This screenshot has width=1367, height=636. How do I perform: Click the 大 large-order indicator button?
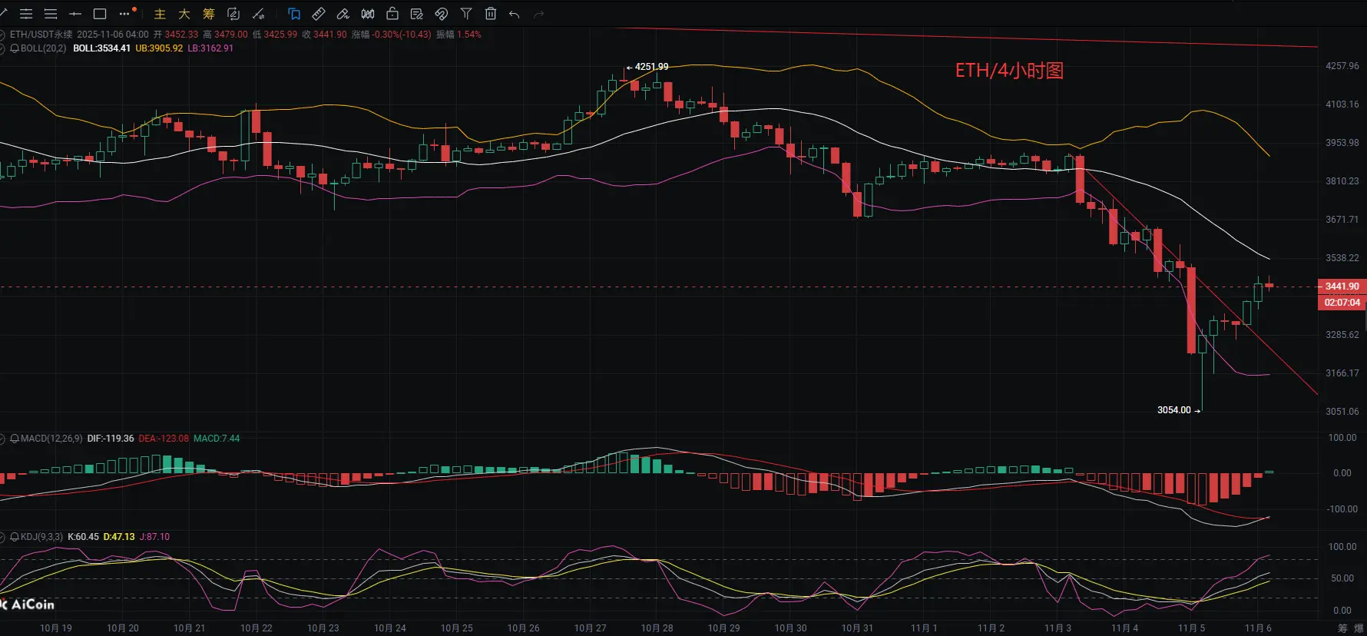click(x=184, y=14)
